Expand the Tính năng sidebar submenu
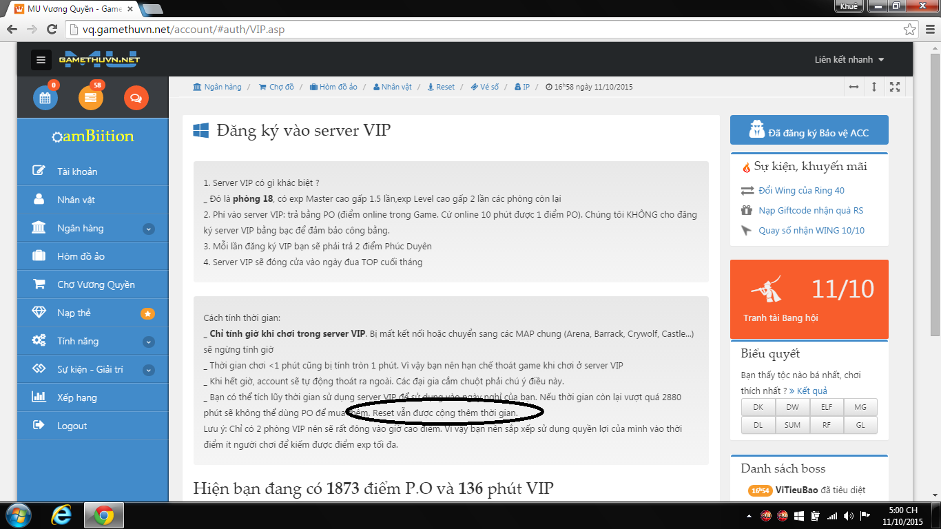941x529 pixels. [148, 342]
